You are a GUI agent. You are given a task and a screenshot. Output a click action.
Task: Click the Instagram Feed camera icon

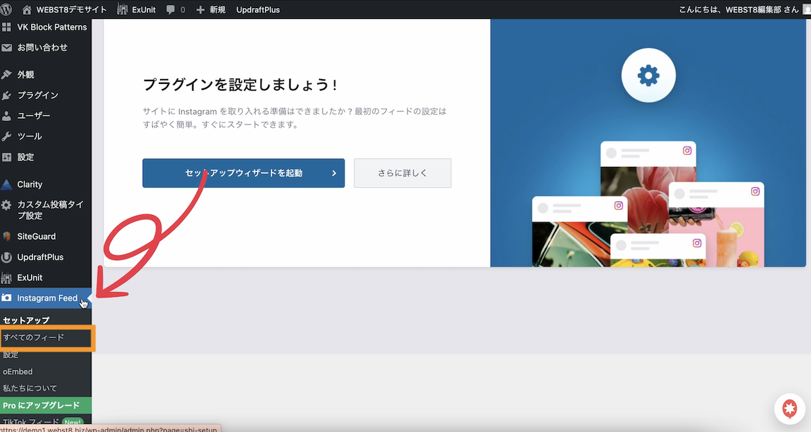[7, 298]
